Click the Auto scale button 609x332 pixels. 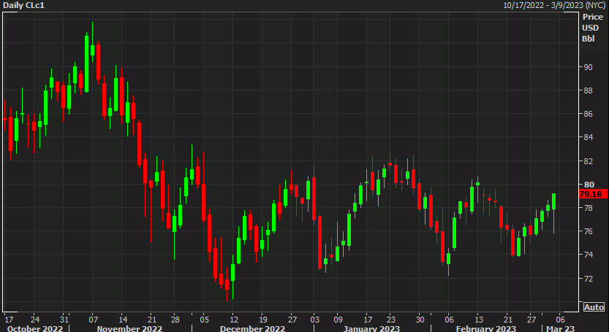594,307
